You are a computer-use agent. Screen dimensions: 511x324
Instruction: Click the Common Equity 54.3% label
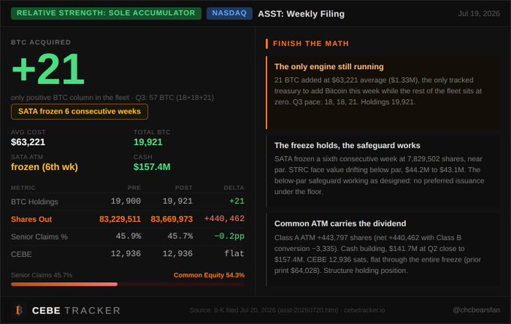click(x=209, y=275)
